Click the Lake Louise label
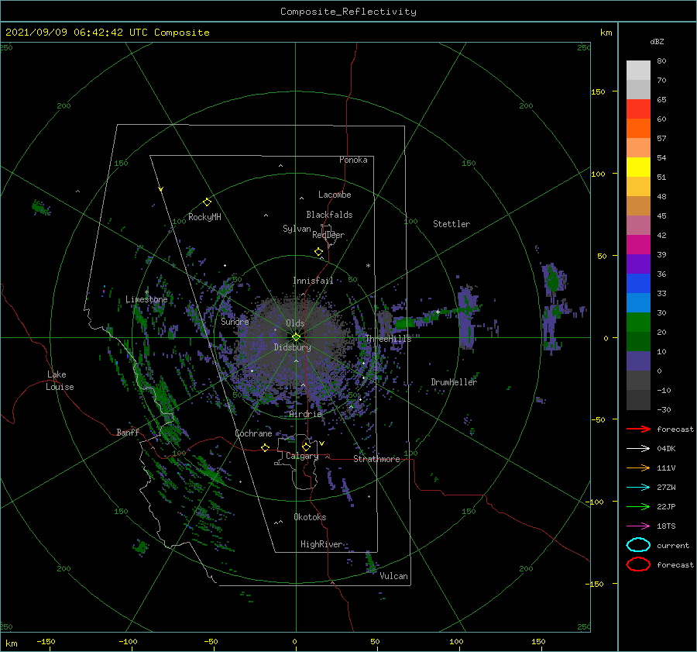 pyautogui.click(x=60, y=381)
